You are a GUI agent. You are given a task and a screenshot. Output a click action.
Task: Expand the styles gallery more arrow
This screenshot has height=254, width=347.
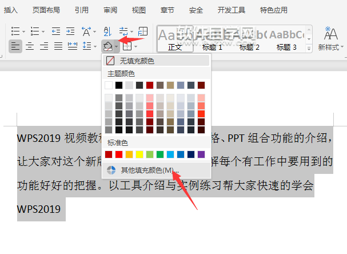(x=309, y=48)
